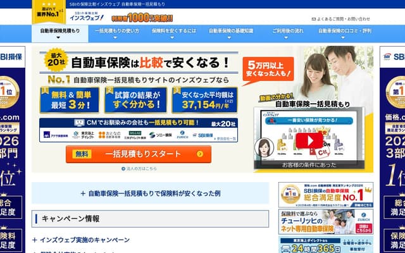Viewport: 405px width, 253px height.
Task: Open the 自動車保険の口コミ・評判 menu
Action: click(344, 34)
